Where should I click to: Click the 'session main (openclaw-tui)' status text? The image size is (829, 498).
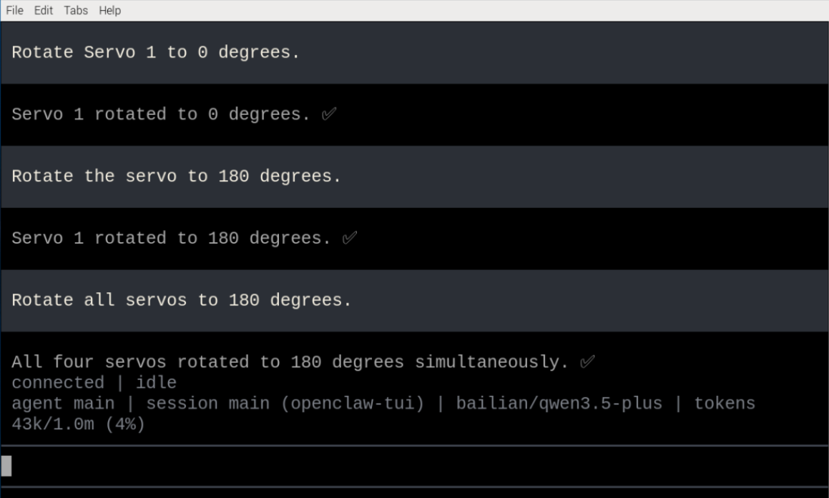pos(285,404)
